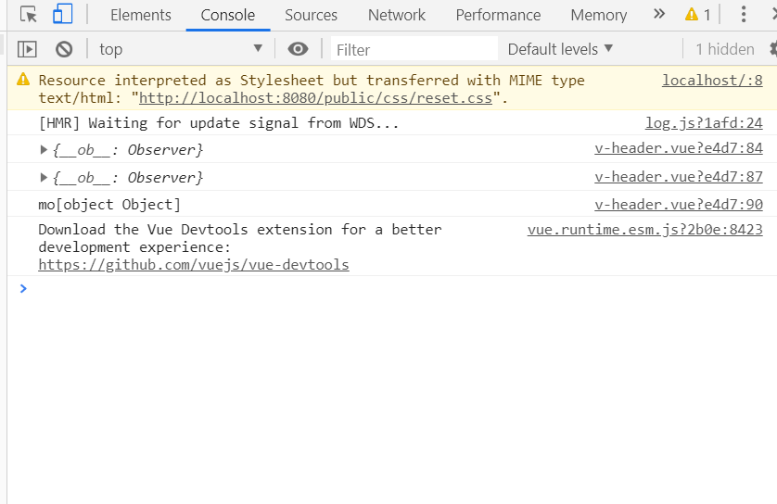Open the vue.runtime.esm.js?2b0e:8423 link

(644, 230)
